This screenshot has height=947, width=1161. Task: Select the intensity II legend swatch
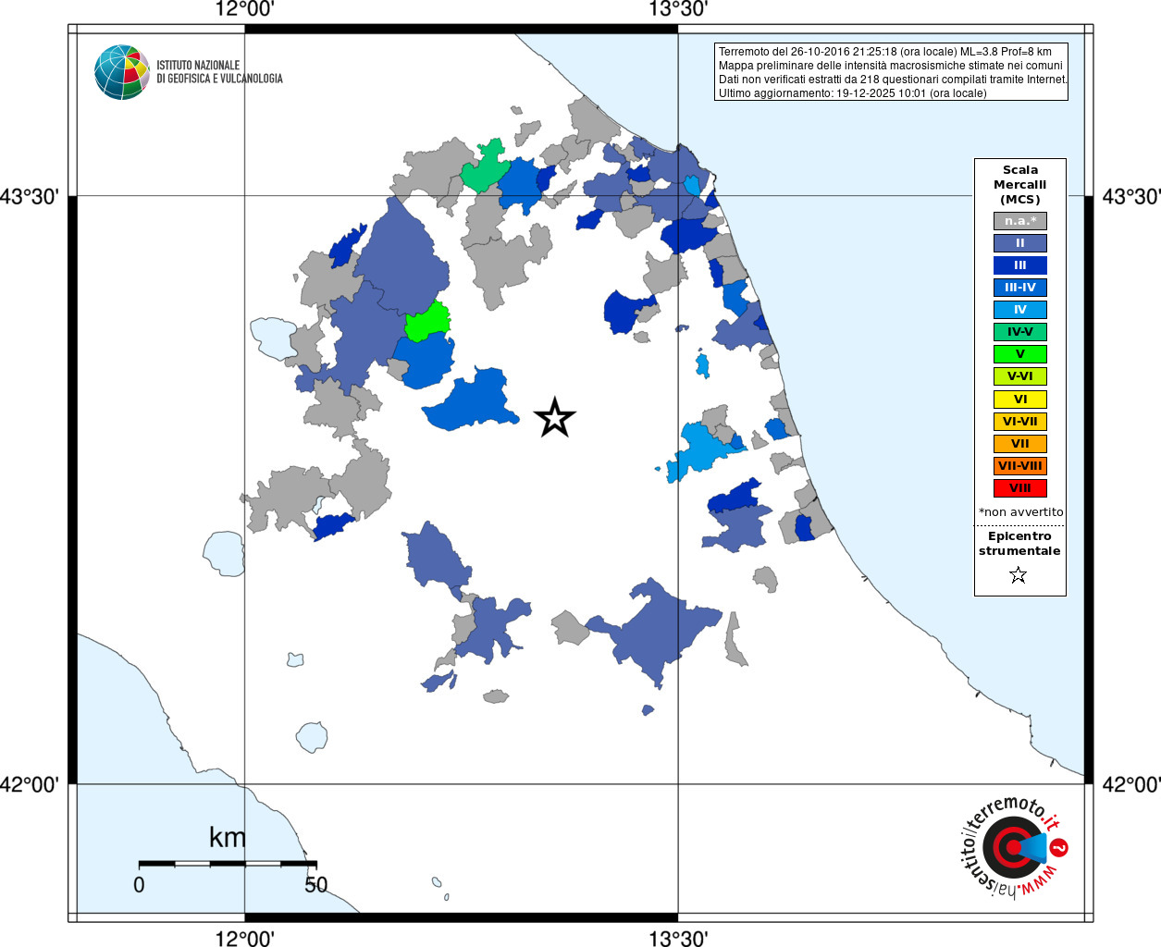coord(1020,243)
